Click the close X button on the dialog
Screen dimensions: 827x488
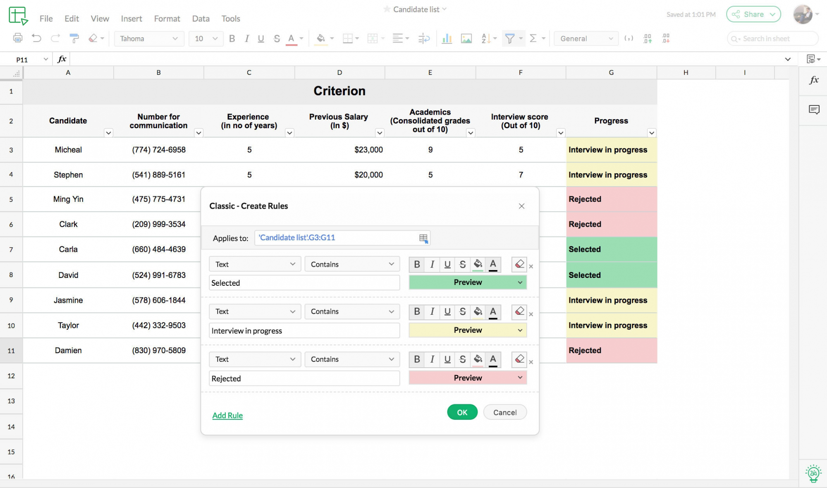click(521, 206)
